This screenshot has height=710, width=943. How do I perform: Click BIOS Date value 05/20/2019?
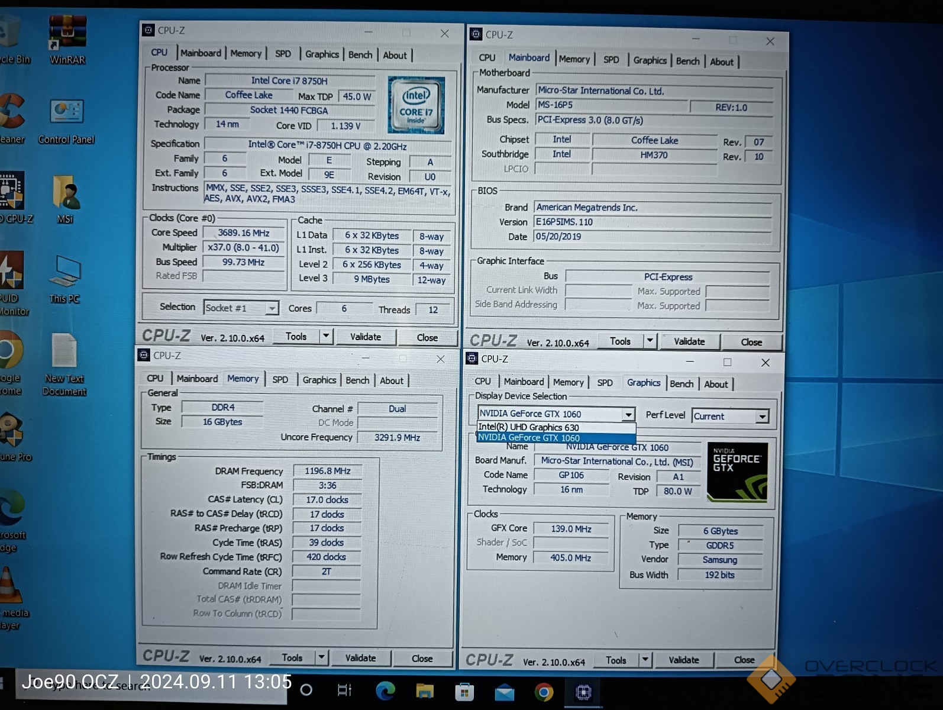pyautogui.click(x=653, y=237)
